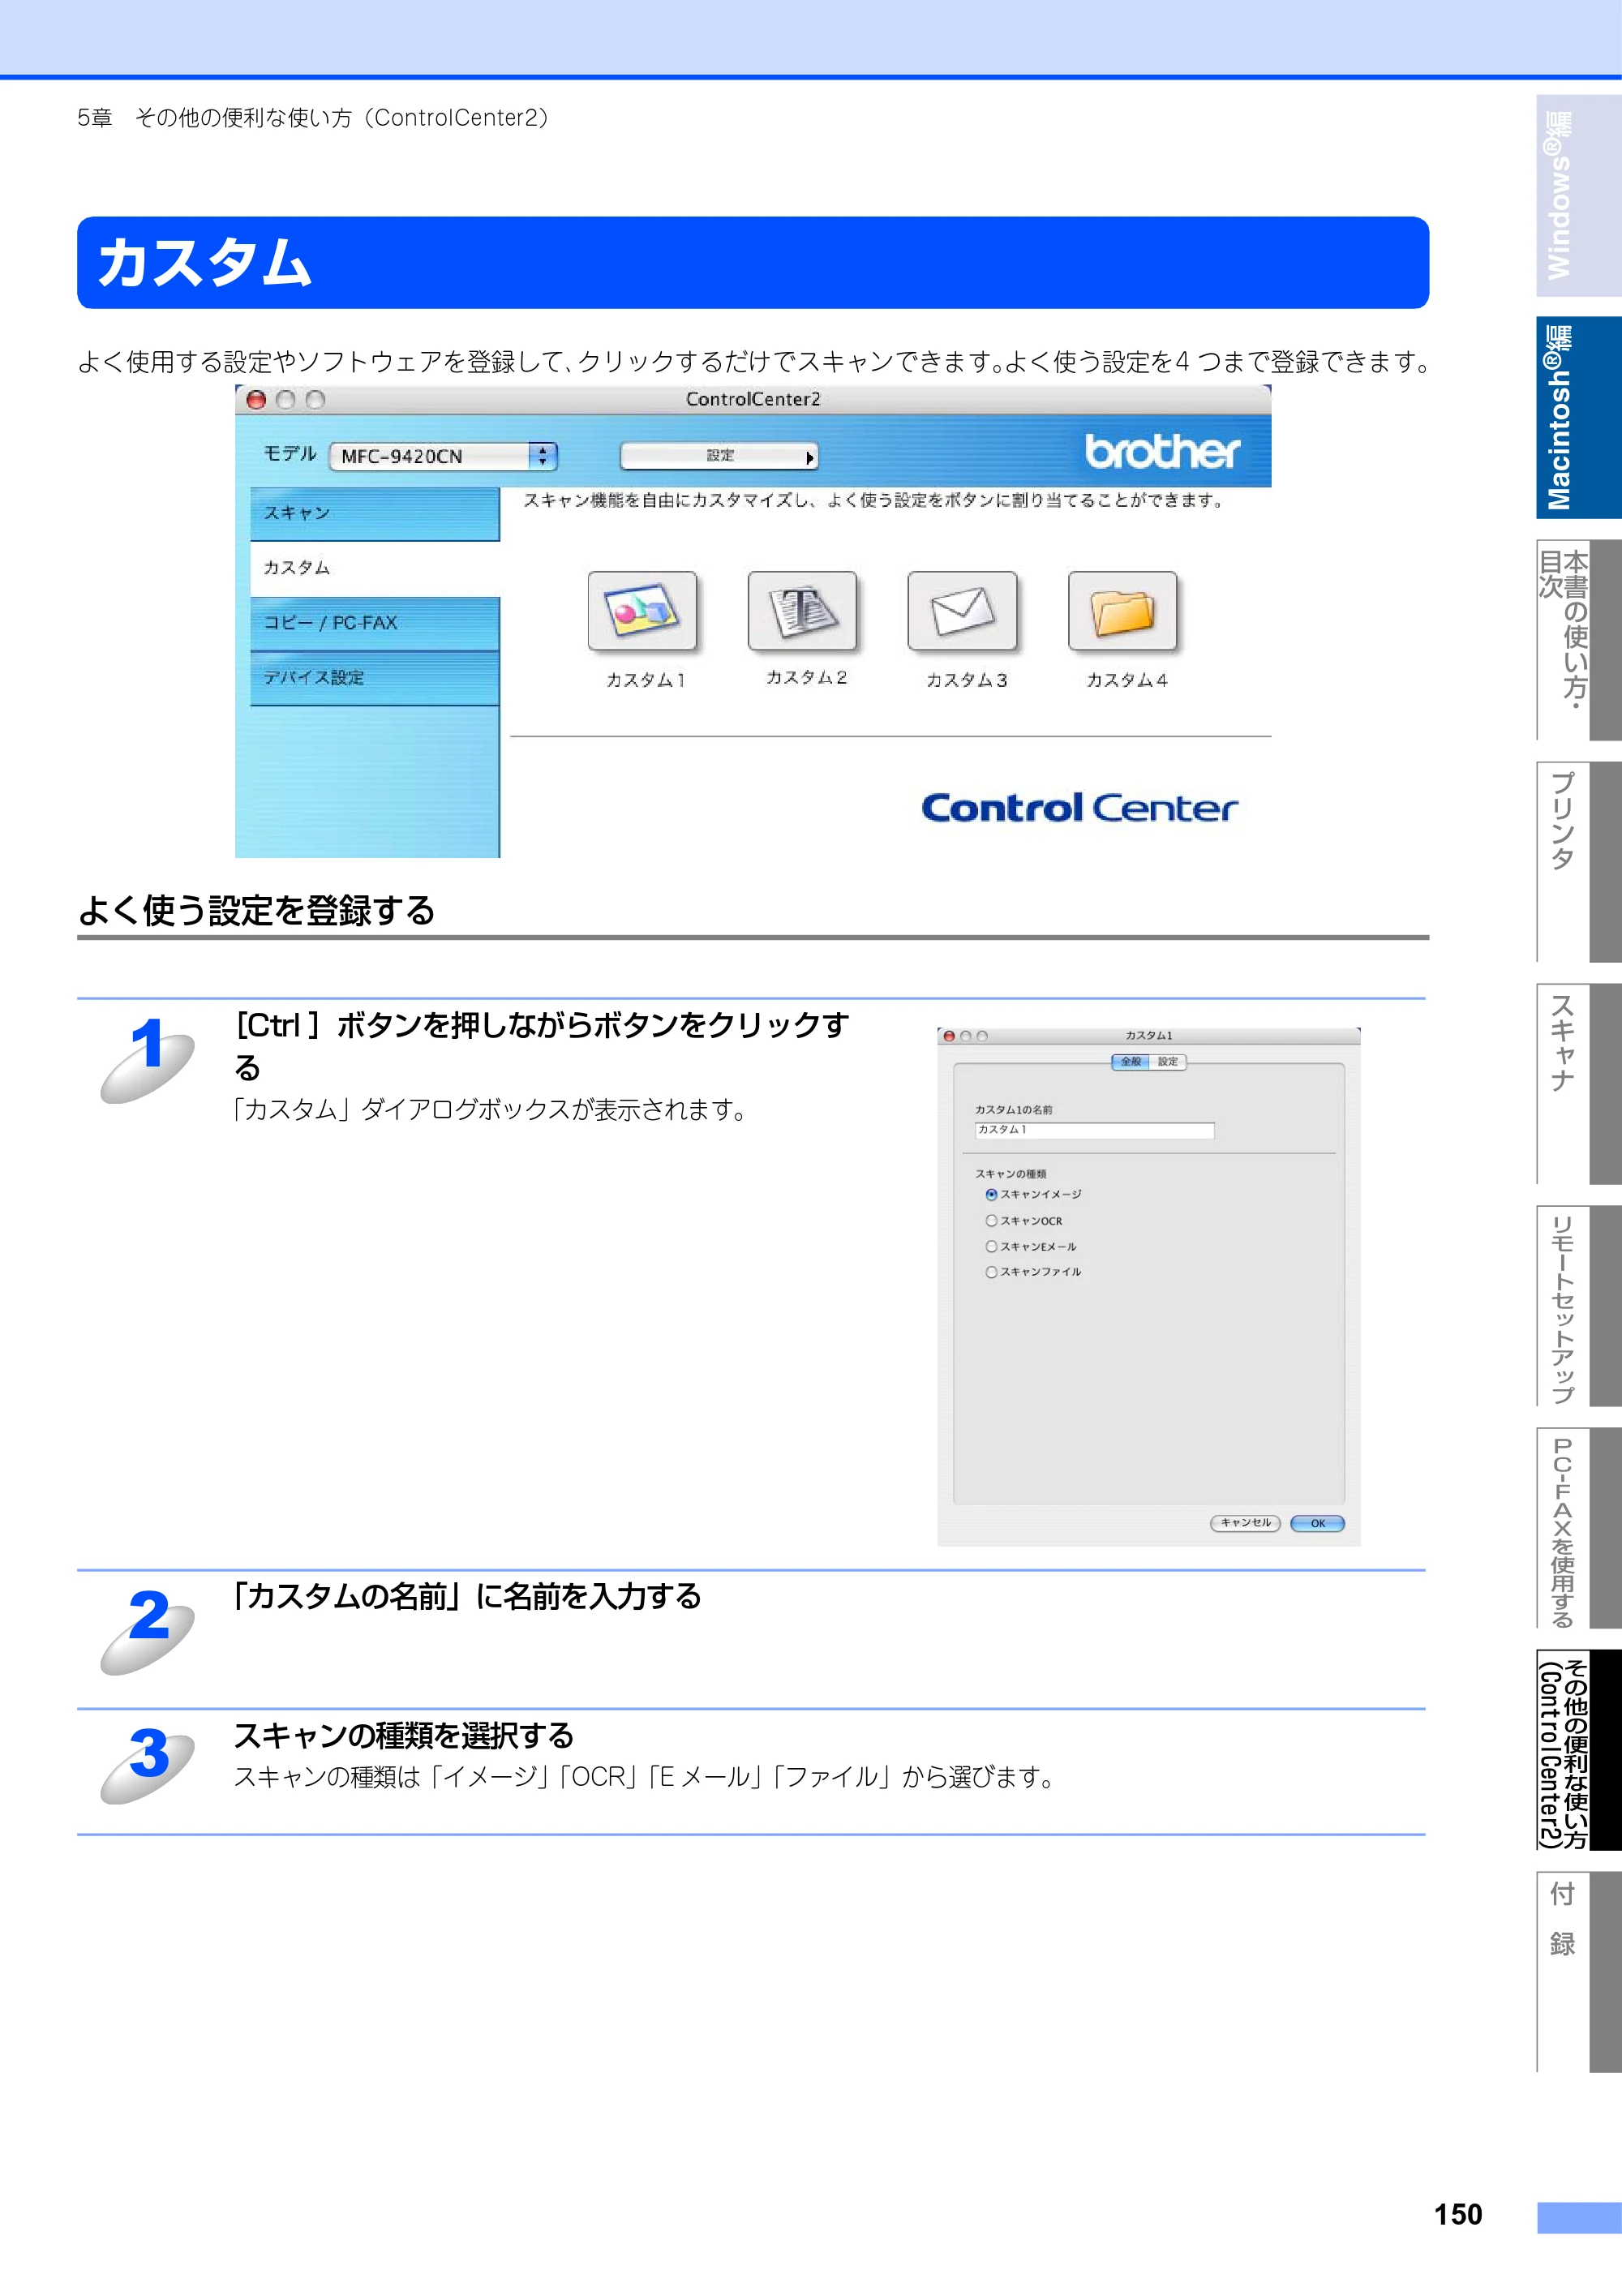Switch to the 設定 tab in the カスタム1 dialog

tap(1168, 1062)
